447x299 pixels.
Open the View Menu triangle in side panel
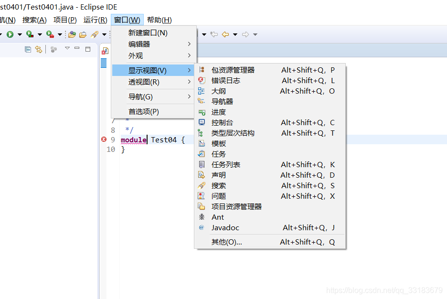67,48
